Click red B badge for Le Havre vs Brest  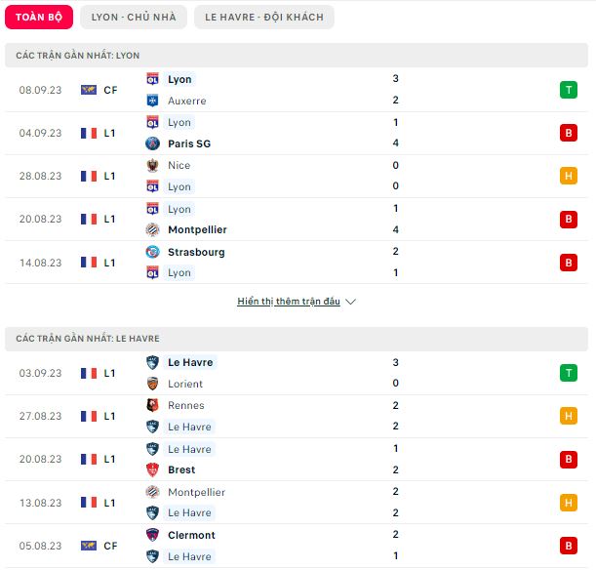point(569,460)
